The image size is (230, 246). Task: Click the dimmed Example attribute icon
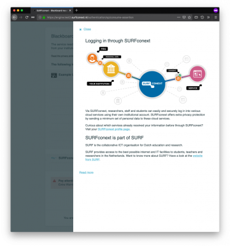(54, 75)
